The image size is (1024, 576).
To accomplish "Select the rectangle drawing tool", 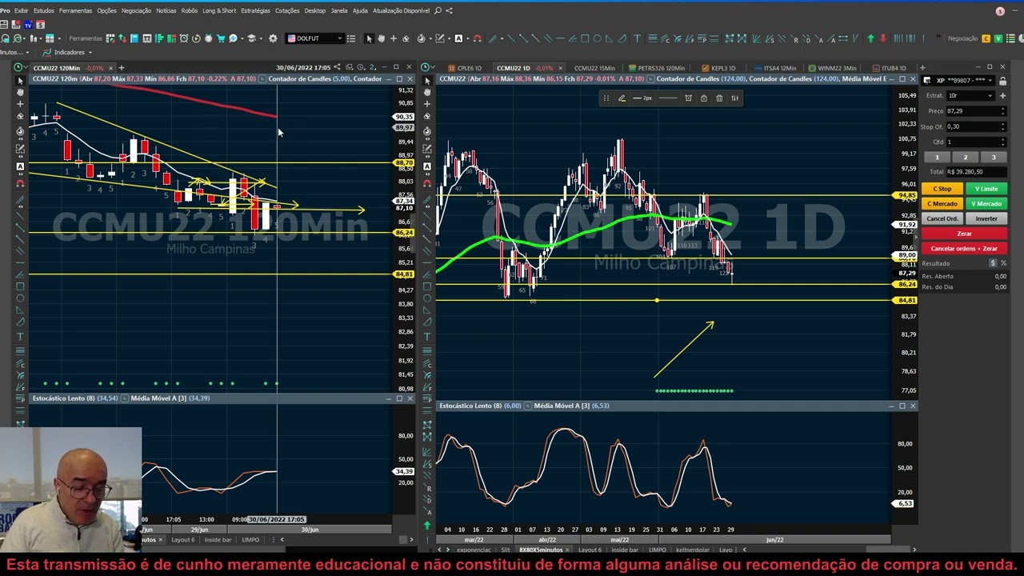I will pyautogui.click(x=585, y=38).
